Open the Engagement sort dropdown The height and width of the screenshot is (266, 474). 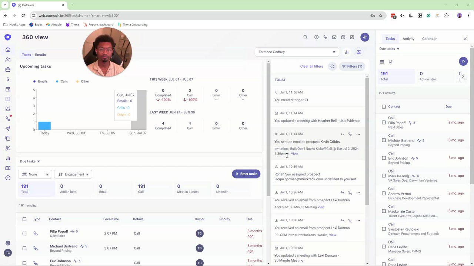(x=73, y=174)
